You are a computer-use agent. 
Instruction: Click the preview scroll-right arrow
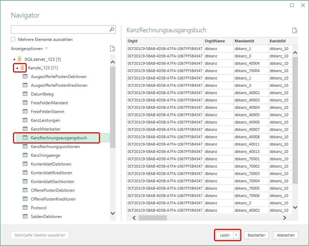284,218
